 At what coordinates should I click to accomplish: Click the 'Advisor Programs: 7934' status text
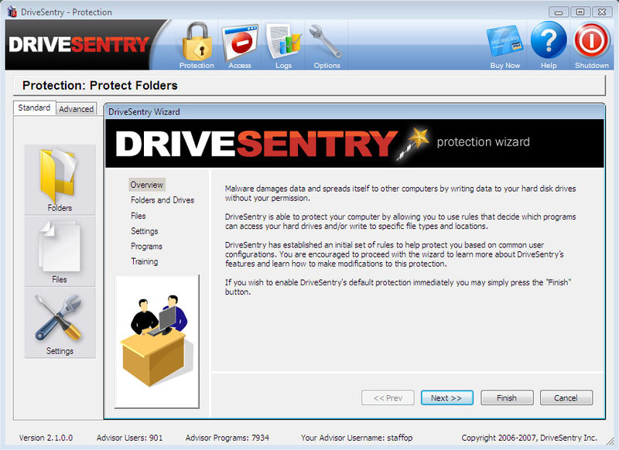click(227, 438)
